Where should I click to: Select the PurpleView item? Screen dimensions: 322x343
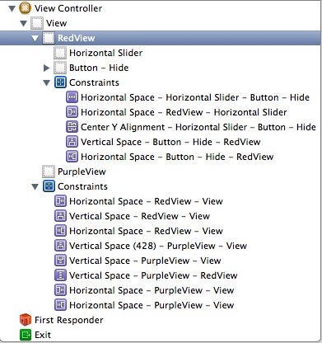click(82, 171)
